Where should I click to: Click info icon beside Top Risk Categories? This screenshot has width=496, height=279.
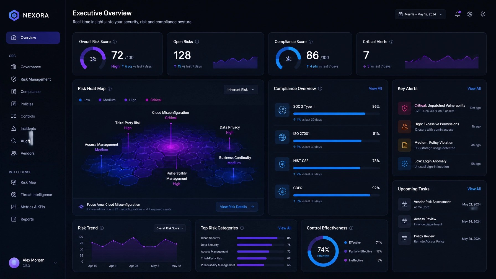242,228
